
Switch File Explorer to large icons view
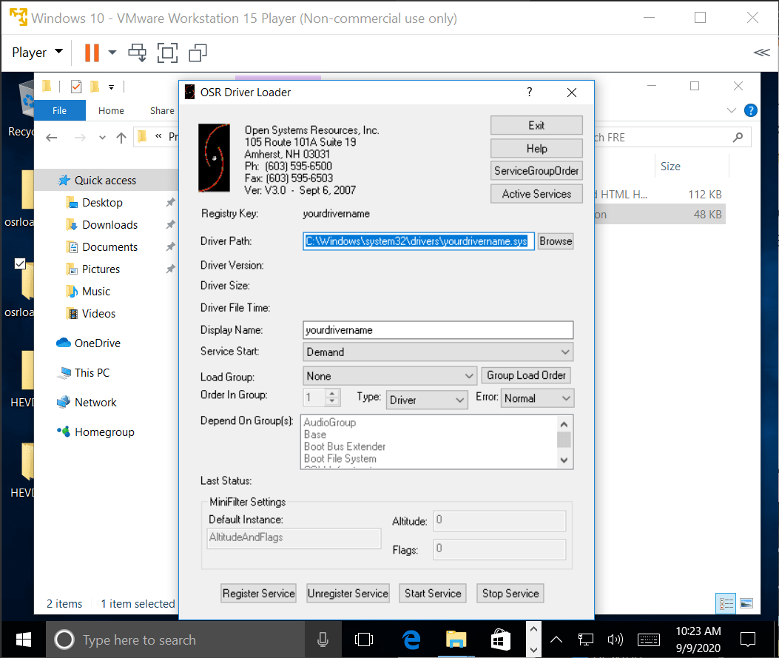pyautogui.click(x=746, y=604)
